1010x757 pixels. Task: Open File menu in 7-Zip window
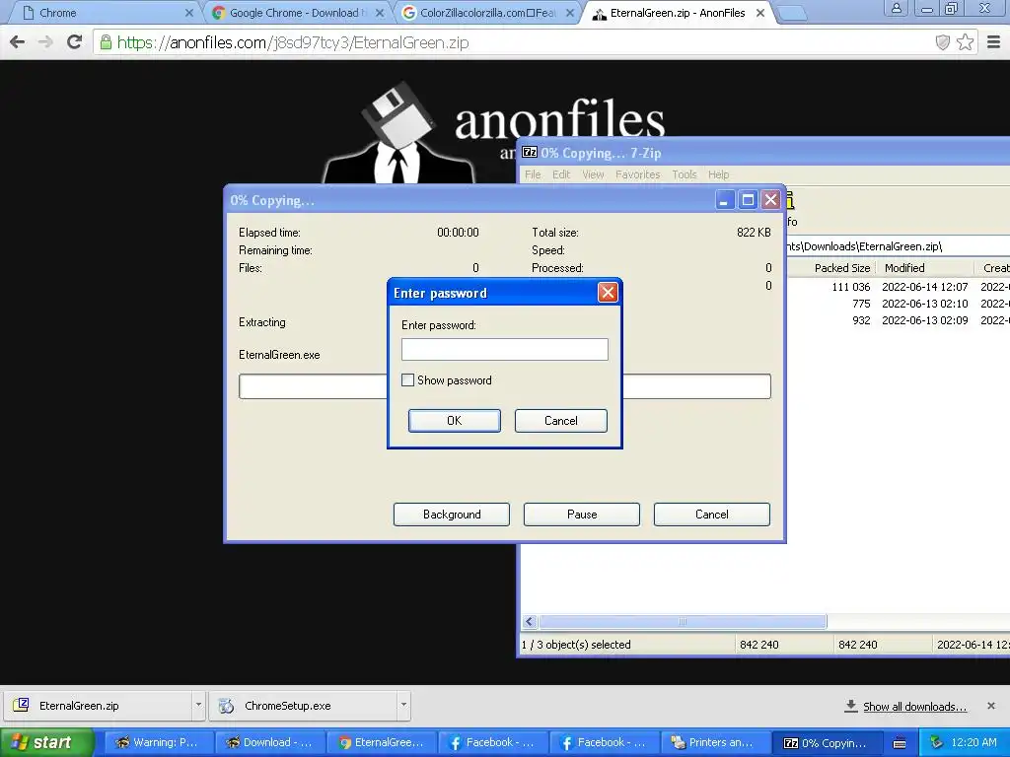tap(533, 174)
